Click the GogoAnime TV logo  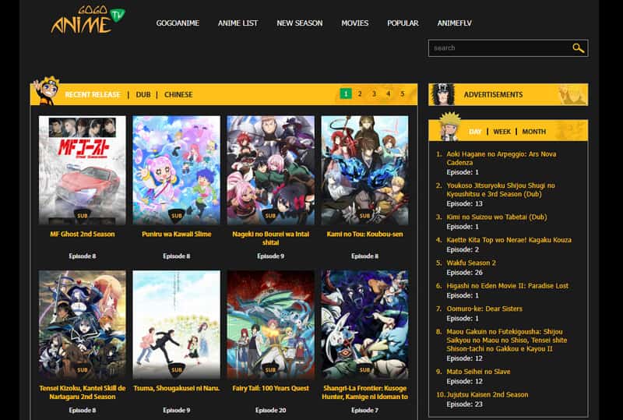88,19
